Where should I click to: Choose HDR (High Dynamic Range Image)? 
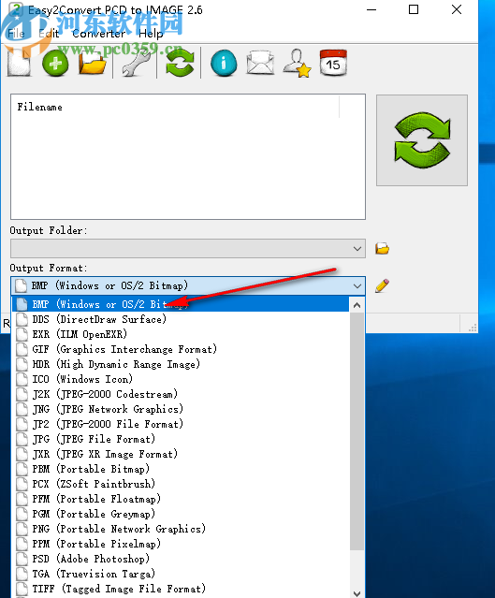tap(181, 364)
